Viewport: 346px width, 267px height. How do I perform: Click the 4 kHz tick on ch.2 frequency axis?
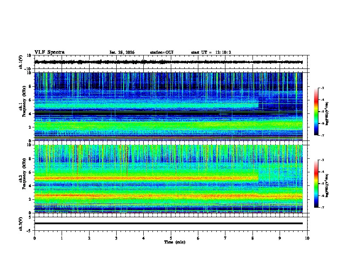pyautogui.click(x=30, y=186)
